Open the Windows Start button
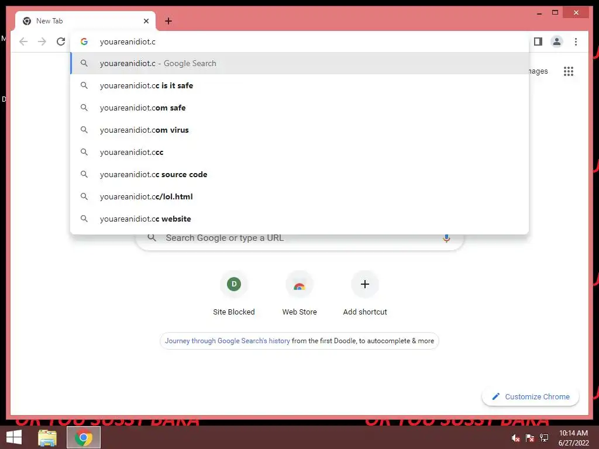The image size is (599, 449). tap(14, 437)
